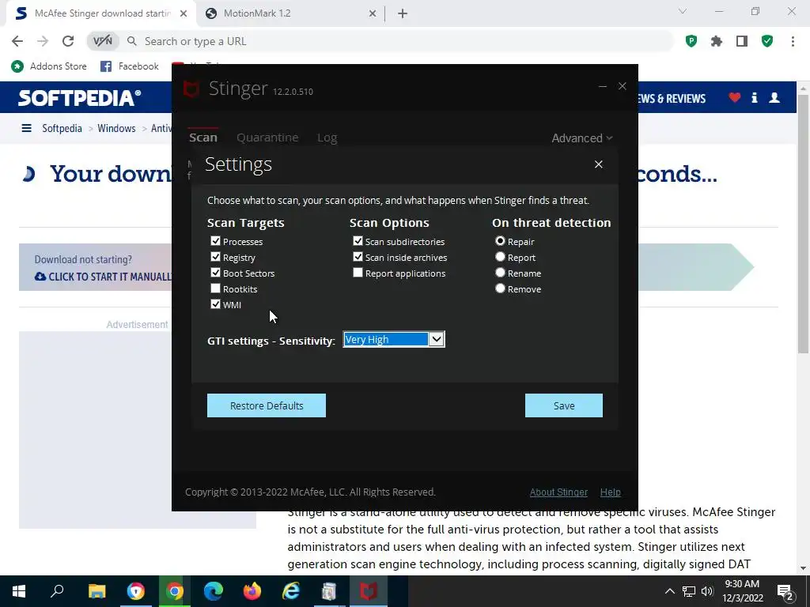
Task: Open Internet Explorer from the taskbar
Action: [291, 591]
